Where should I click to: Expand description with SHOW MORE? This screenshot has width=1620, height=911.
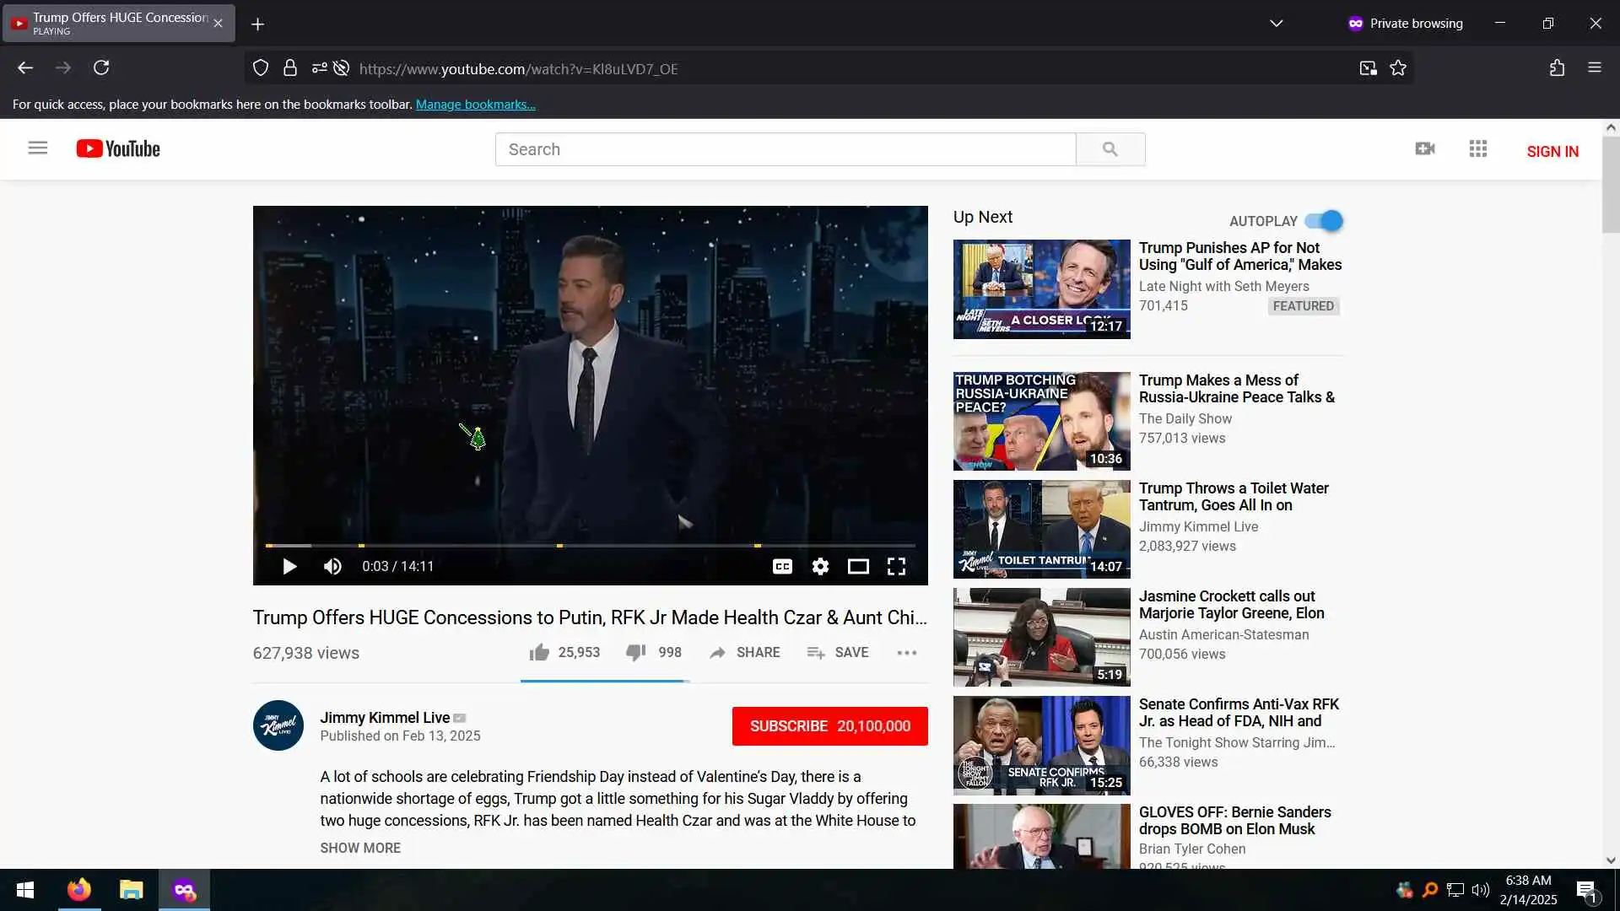[x=360, y=848]
